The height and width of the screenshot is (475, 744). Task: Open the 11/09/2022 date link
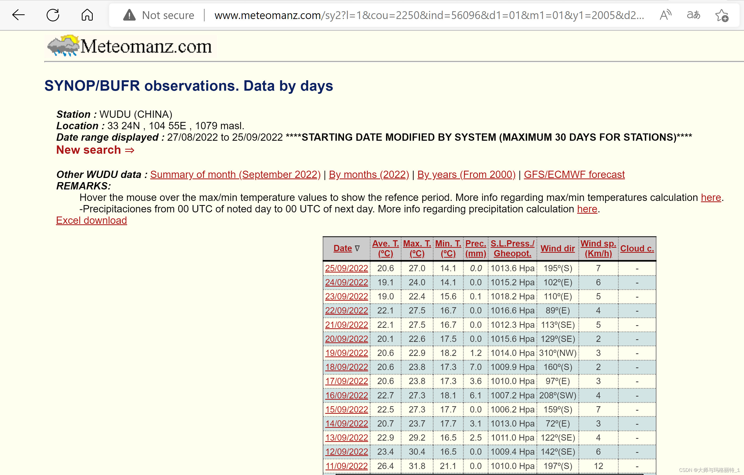346,466
